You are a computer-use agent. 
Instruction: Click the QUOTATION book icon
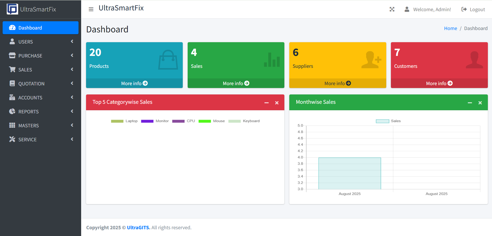12,83
